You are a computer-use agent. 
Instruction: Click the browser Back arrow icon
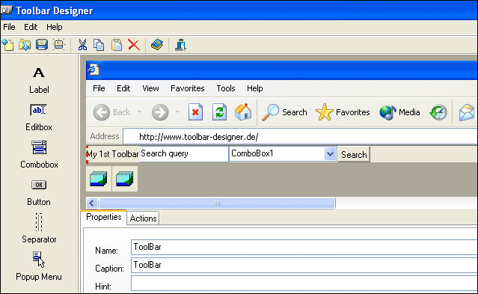(x=101, y=112)
